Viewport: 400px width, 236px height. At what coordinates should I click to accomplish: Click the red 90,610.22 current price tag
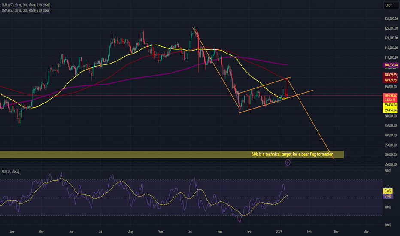pos(390,95)
